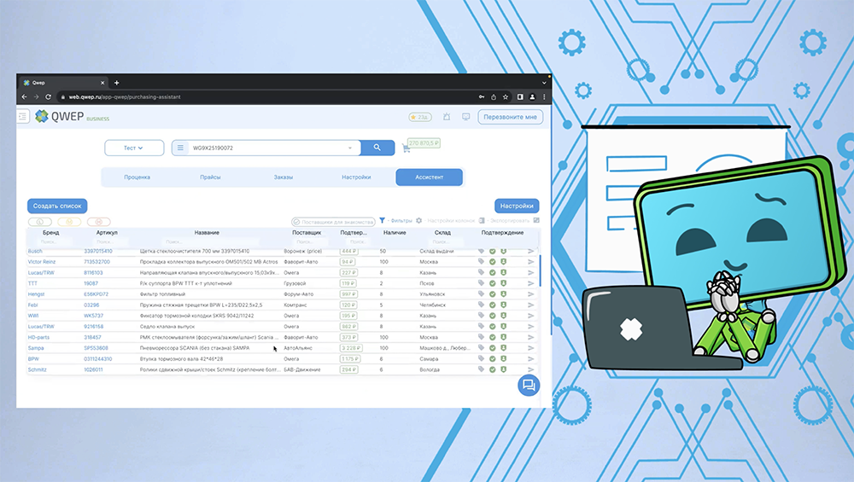Click the send arrow in the Schmitz row
Image resolution: width=854 pixels, height=482 pixels.
point(531,369)
